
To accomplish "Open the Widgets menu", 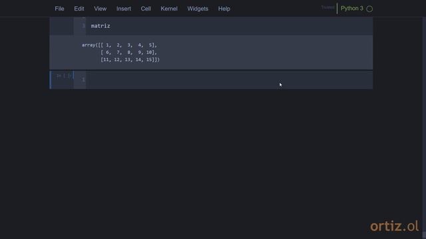I will pos(198,9).
